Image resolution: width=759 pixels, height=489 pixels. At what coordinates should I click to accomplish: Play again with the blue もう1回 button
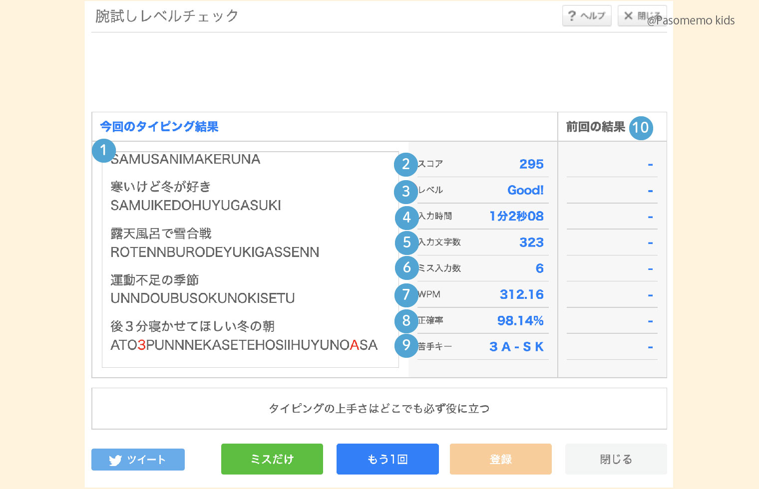(x=387, y=459)
